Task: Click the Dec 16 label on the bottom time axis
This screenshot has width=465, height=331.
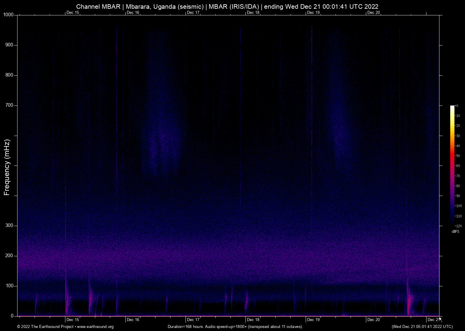Action: [x=133, y=320]
